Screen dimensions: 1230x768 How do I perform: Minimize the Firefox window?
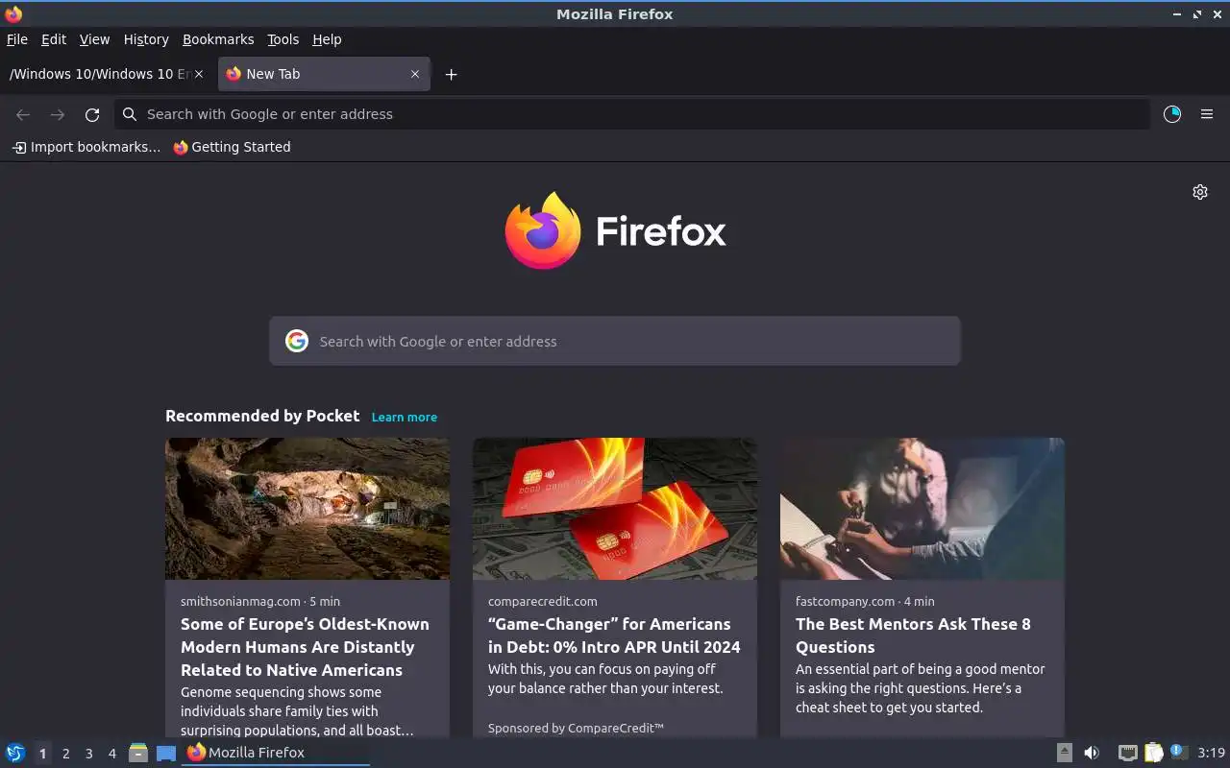click(x=1177, y=14)
